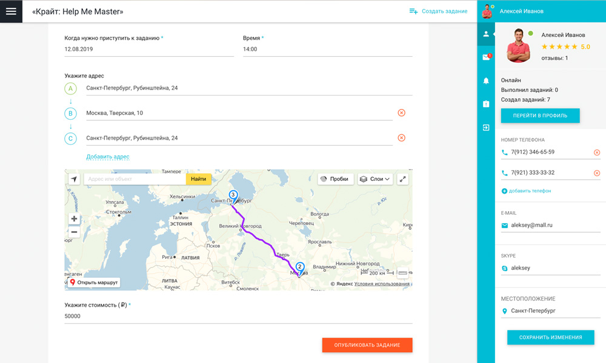Remove address B Москва, Тверская

coord(401,113)
